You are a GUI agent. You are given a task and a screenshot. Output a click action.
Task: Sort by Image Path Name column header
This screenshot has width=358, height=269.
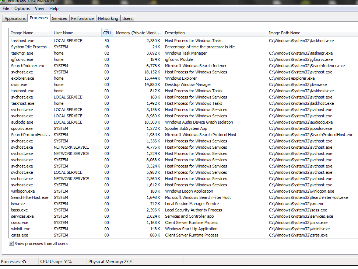coord(312,33)
